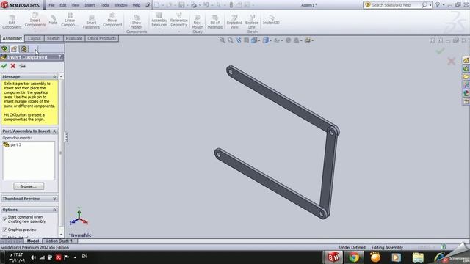Switch to the Office Products tab
Image resolution: width=470 pixels, height=264 pixels.
(x=102, y=38)
